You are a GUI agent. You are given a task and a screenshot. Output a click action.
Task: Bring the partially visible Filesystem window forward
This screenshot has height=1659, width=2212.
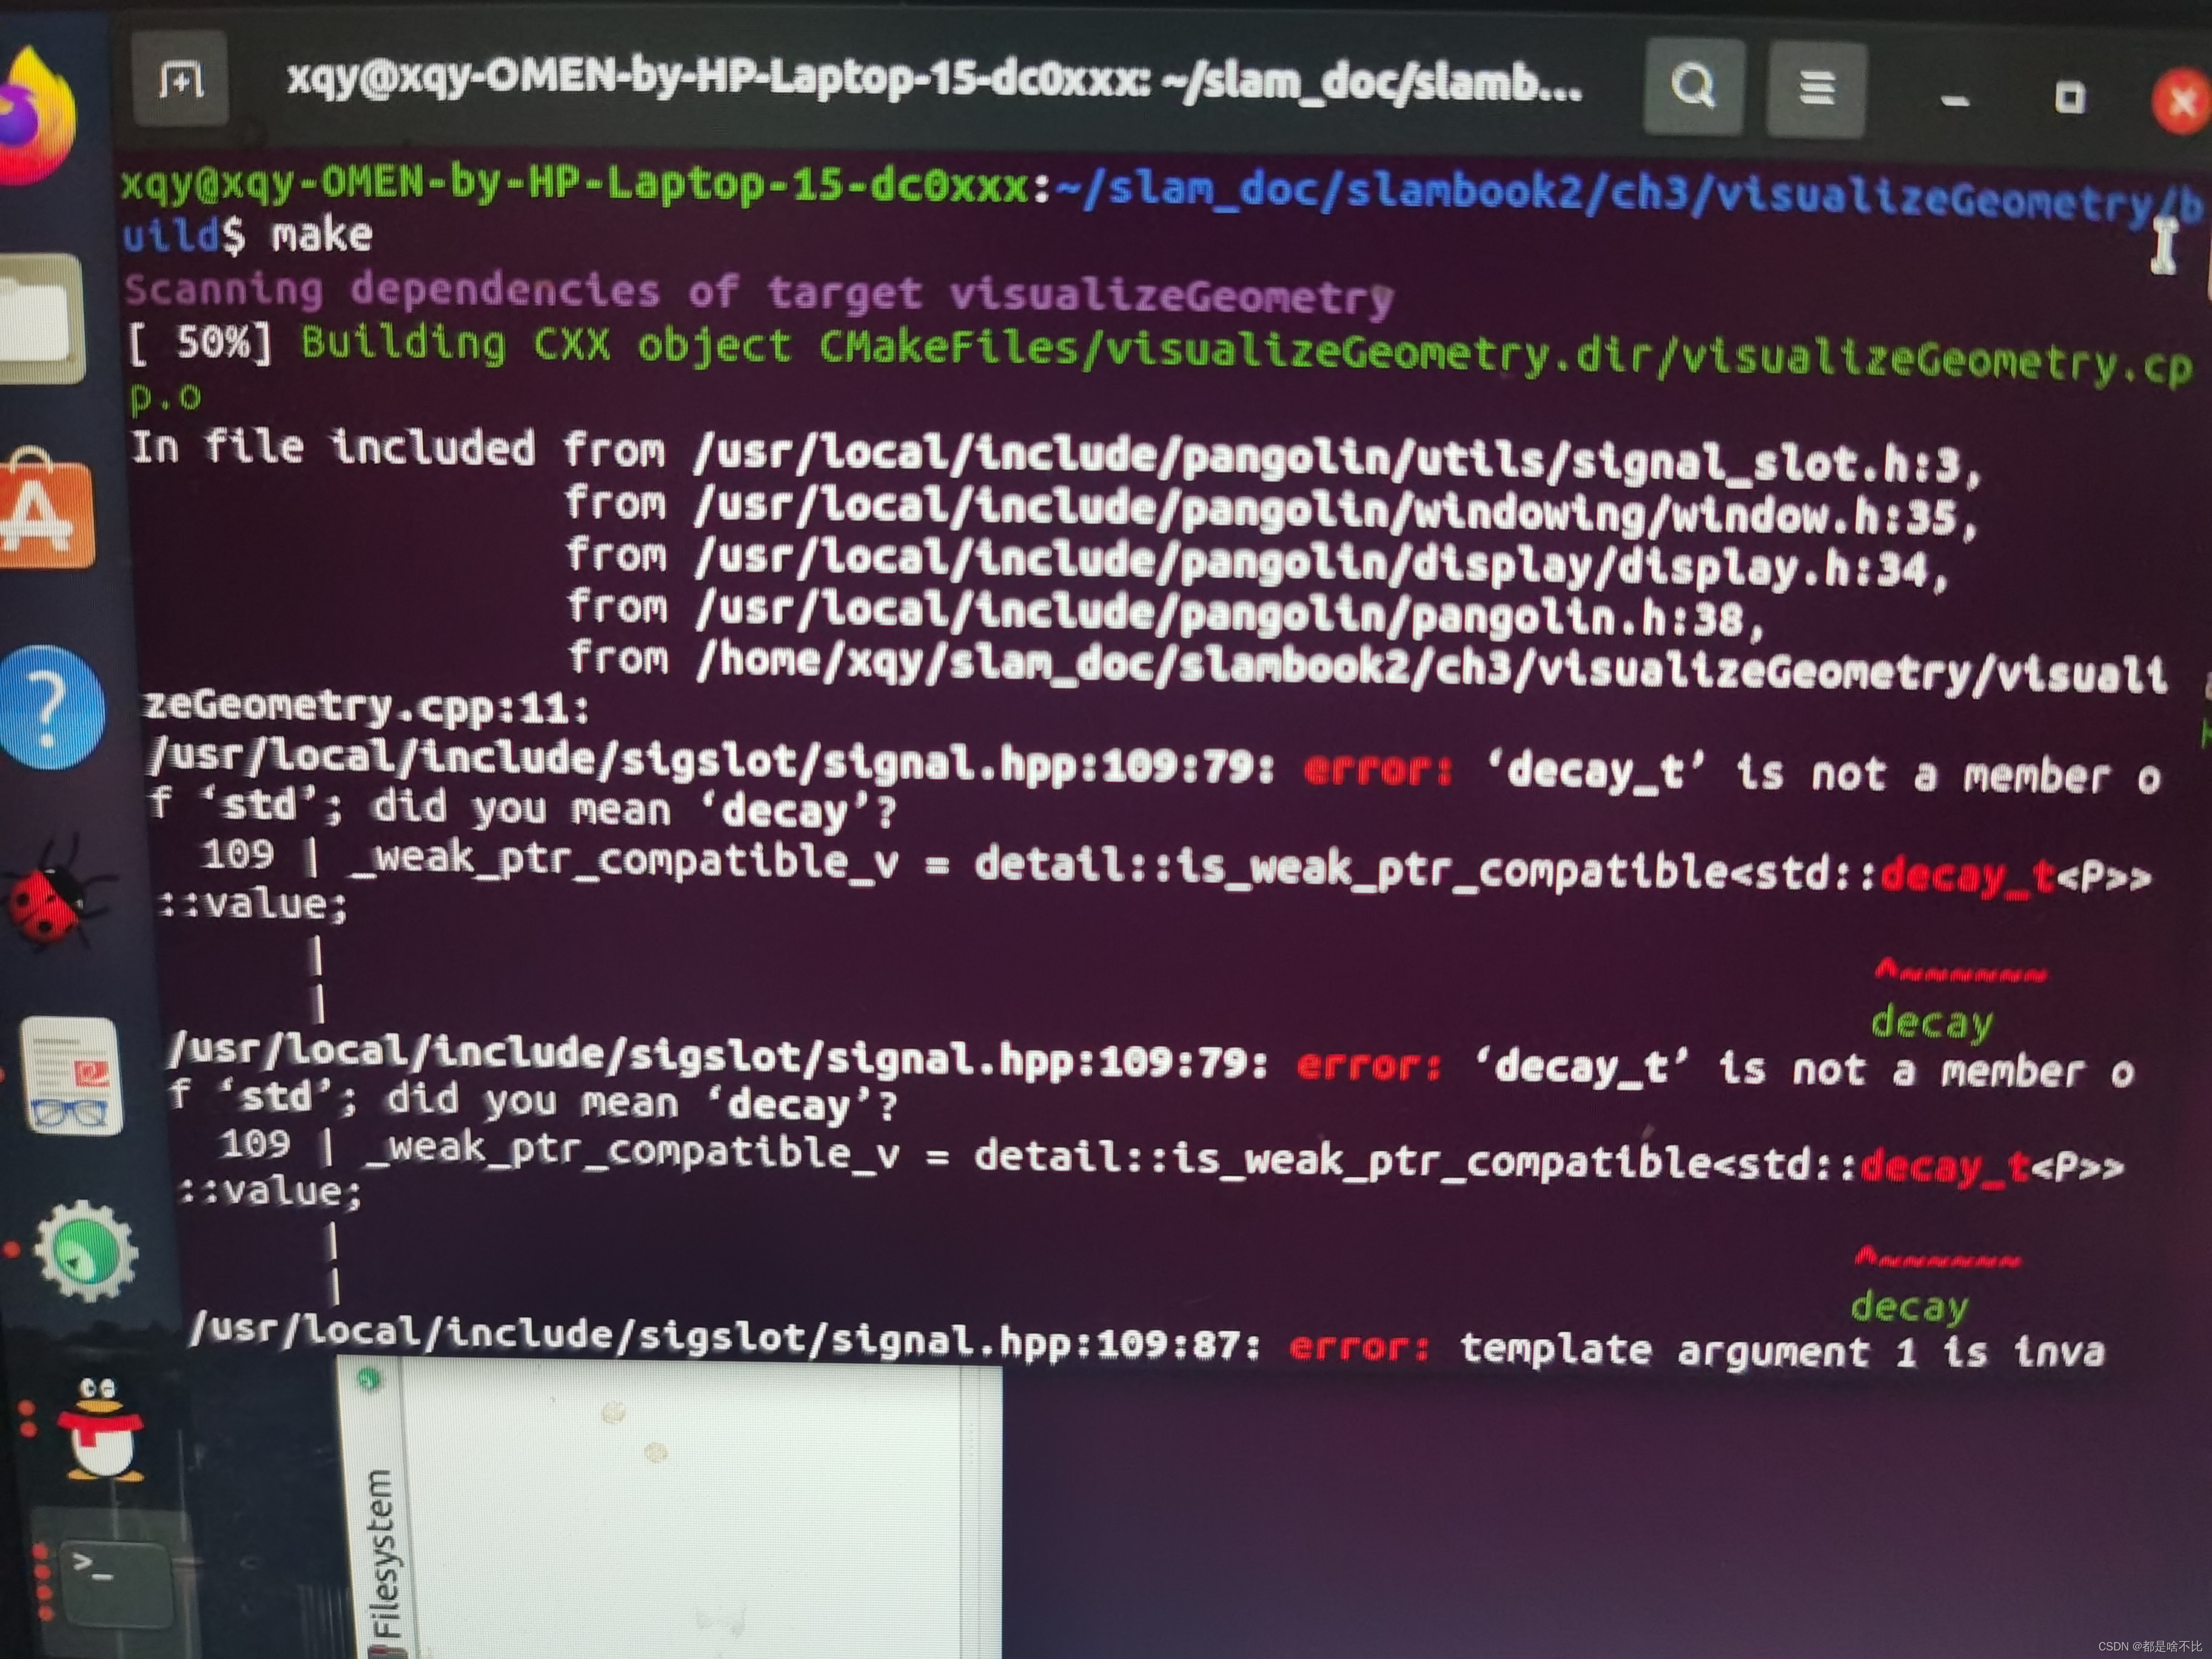tap(700, 1500)
